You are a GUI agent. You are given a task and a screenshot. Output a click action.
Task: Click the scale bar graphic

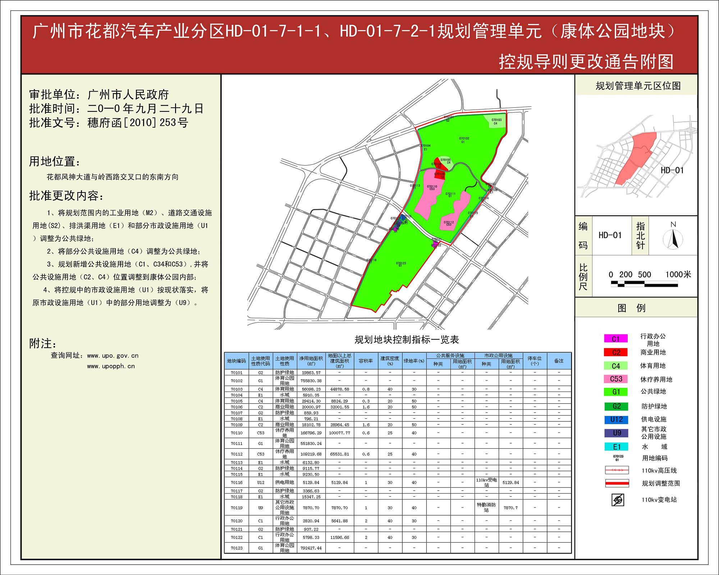[644, 284]
